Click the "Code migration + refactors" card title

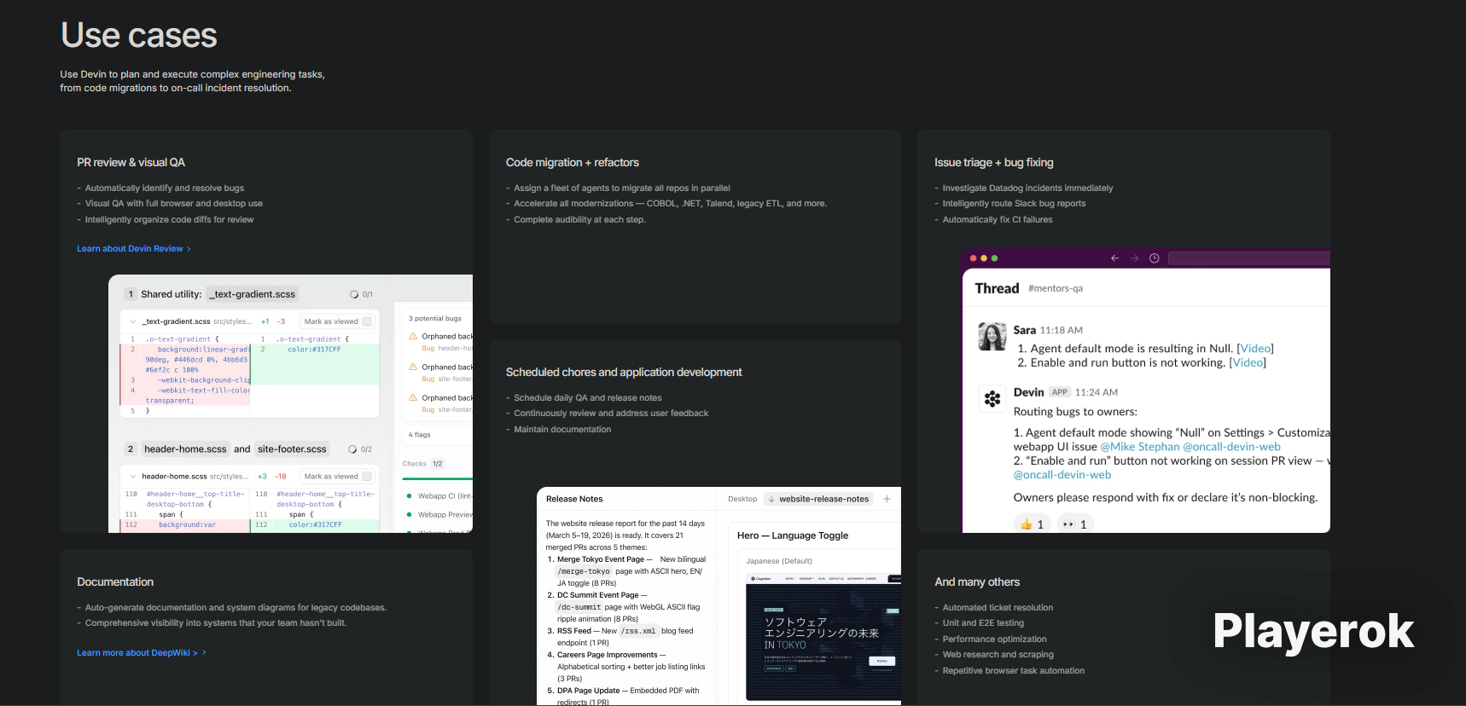(x=573, y=162)
